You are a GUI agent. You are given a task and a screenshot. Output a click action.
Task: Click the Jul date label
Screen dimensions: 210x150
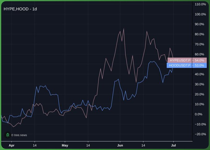point(174,145)
